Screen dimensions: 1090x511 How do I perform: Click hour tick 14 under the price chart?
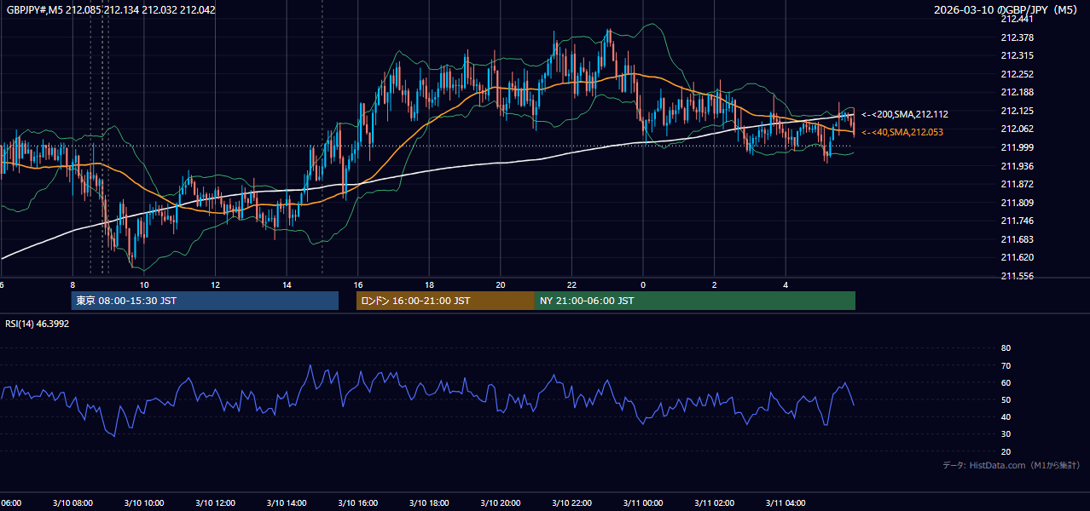point(287,284)
